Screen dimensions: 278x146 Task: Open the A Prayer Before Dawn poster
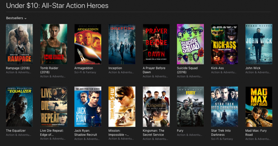tap(156, 44)
